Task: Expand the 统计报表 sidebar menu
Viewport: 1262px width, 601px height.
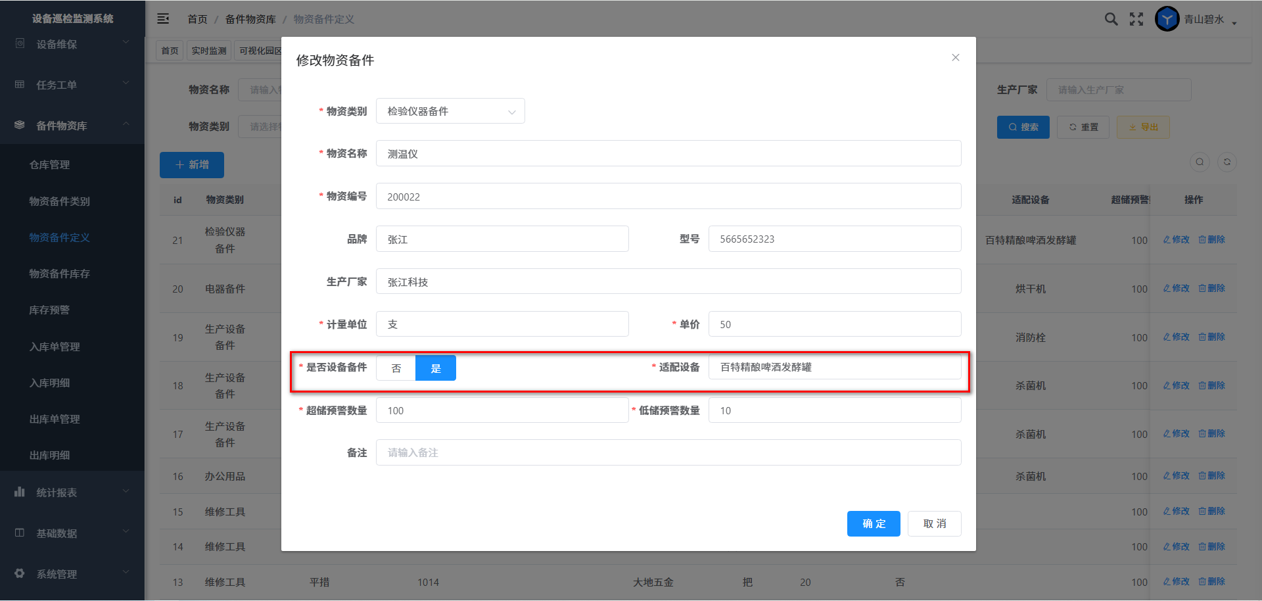Action: pos(72,493)
